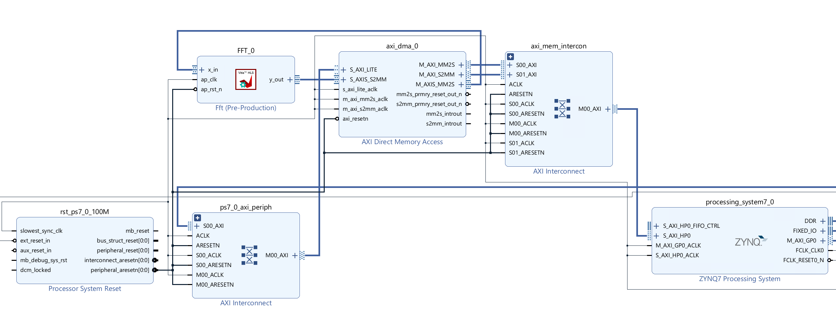
Task: Select the FCLK_CLK0 pin
Action: [809, 250]
